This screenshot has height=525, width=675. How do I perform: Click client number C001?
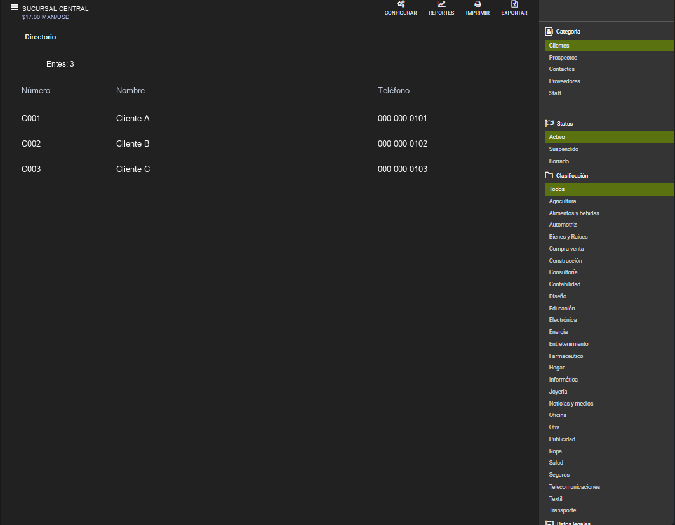[31, 119]
